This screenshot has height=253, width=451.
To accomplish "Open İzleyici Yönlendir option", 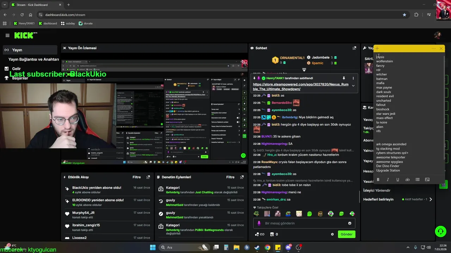I will [x=377, y=190].
